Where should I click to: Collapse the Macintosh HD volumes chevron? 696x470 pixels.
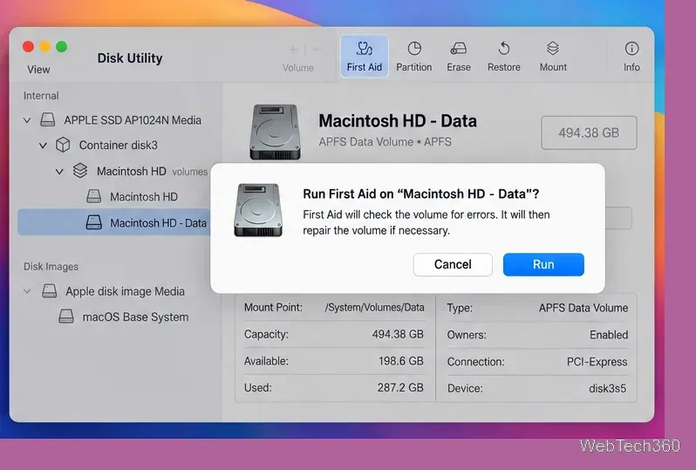(59, 171)
